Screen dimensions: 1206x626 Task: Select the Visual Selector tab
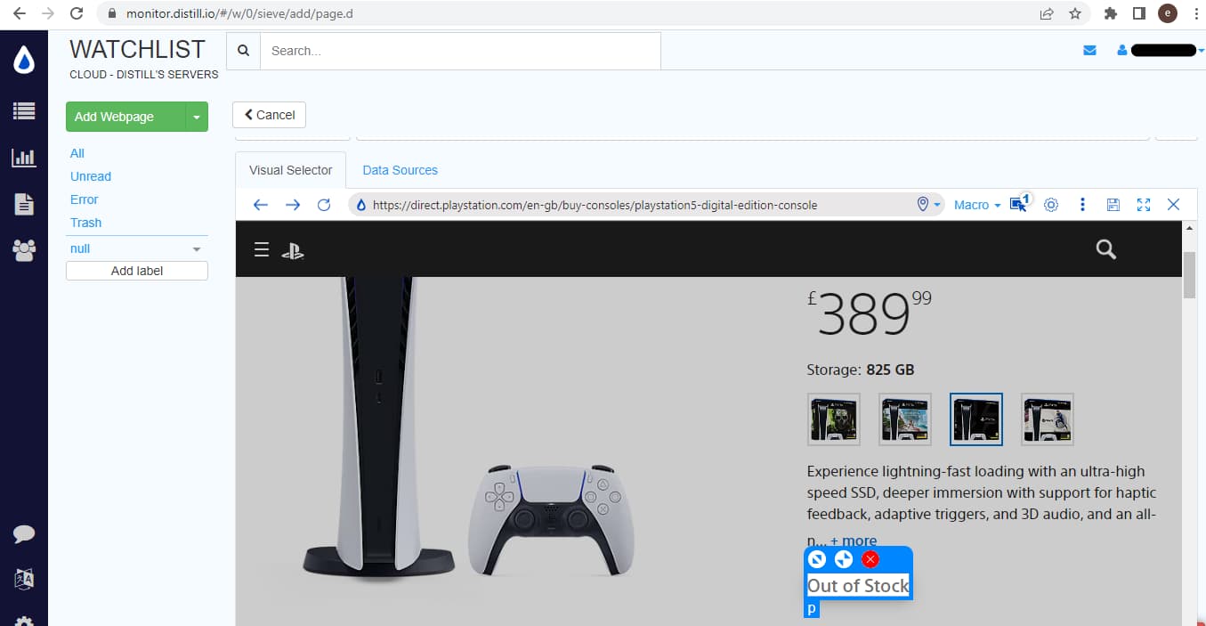290,169
